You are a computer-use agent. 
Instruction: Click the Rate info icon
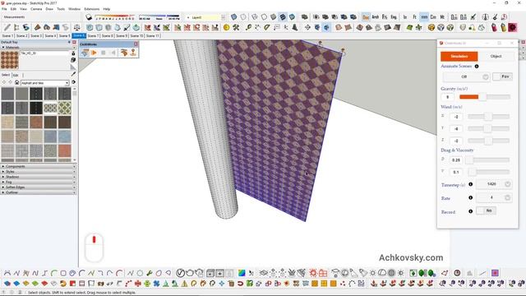coord(471,198)
